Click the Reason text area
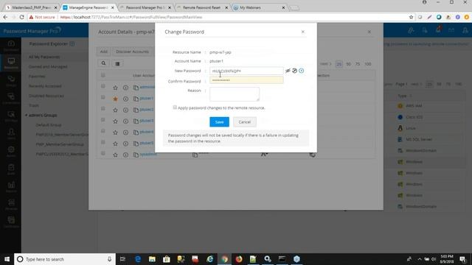Screen dimensions: 472x265 tap(235, 94)
